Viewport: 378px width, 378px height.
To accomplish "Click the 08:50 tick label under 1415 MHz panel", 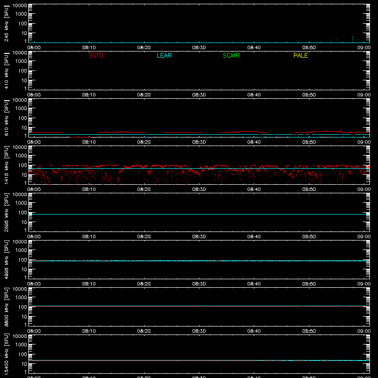I will [309, 189].
